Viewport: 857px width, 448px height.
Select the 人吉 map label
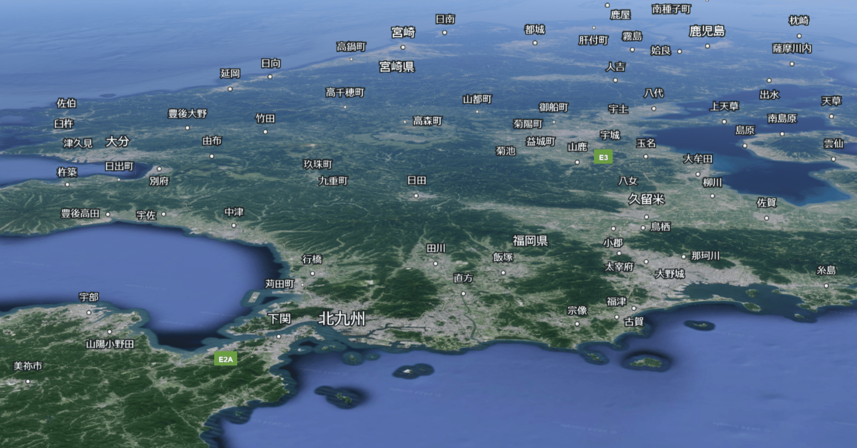click(615, 67)
